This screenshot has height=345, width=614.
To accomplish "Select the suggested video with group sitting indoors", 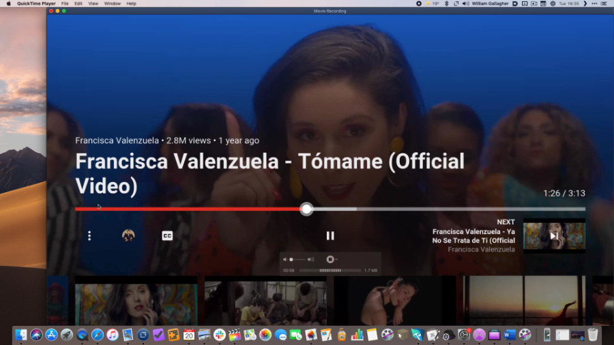I will click(265, 302).
